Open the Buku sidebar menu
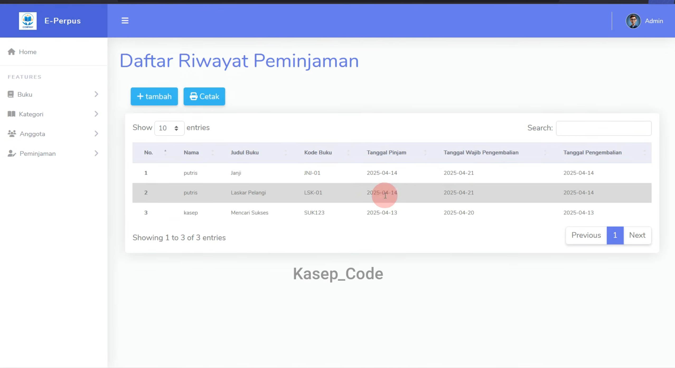675x368 pixels. 54,94
